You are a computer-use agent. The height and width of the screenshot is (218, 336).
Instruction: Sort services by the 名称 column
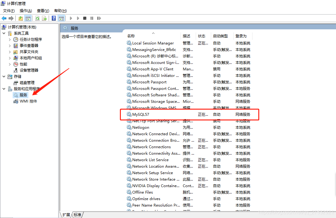click(x=131, y=36)
